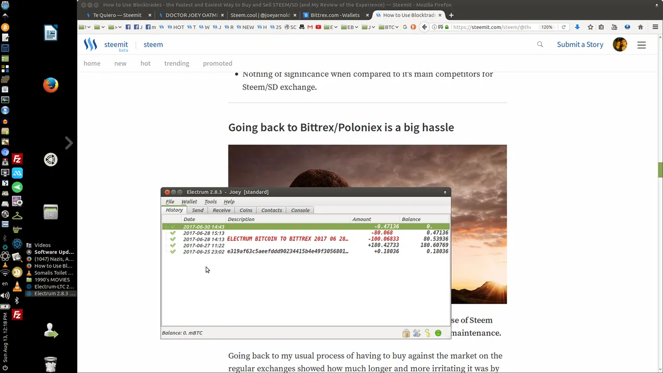This screenshot has height=373, width=663.
Task: Launch Firefox from the desktop launcher
Action: point(51,85)
